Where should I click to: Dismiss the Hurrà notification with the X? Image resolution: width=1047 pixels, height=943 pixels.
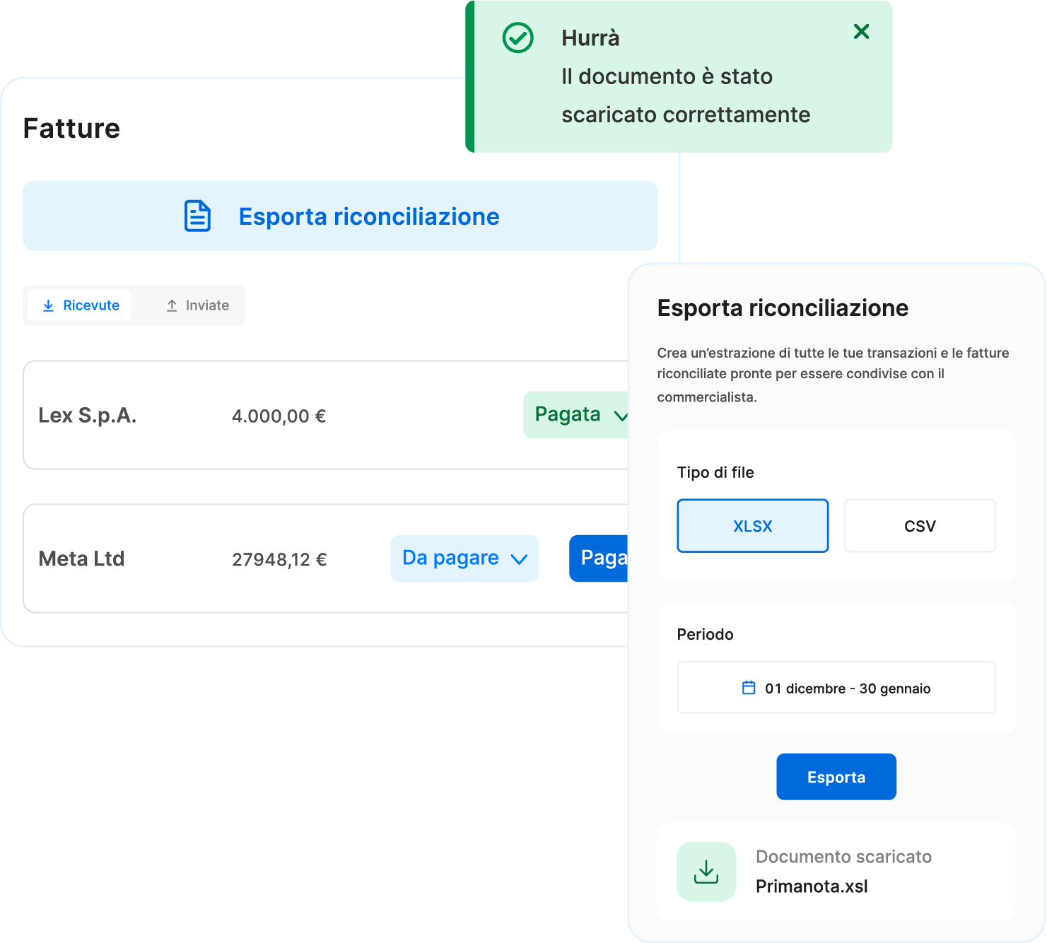861,32
